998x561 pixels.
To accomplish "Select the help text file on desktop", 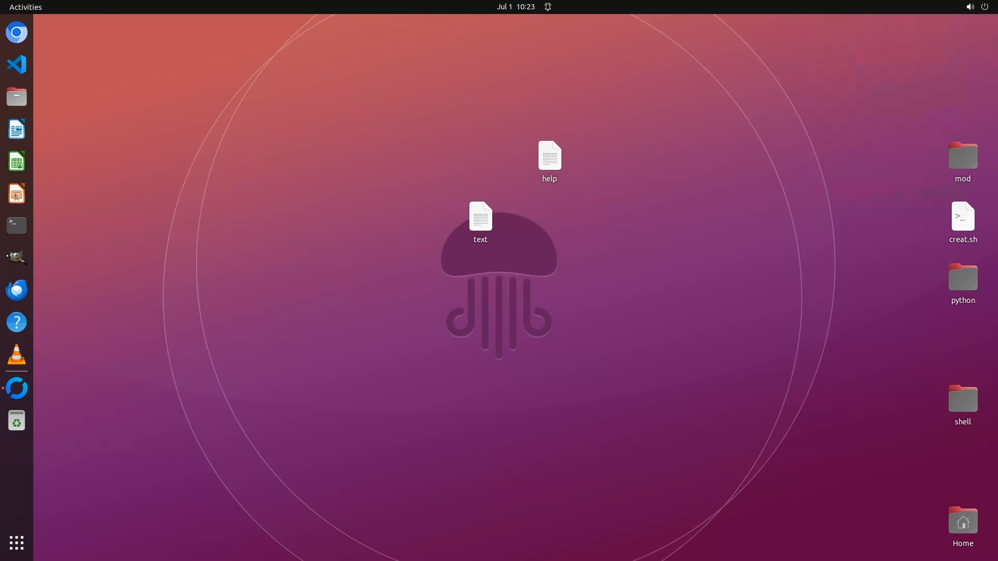I will tap(549, 156).
